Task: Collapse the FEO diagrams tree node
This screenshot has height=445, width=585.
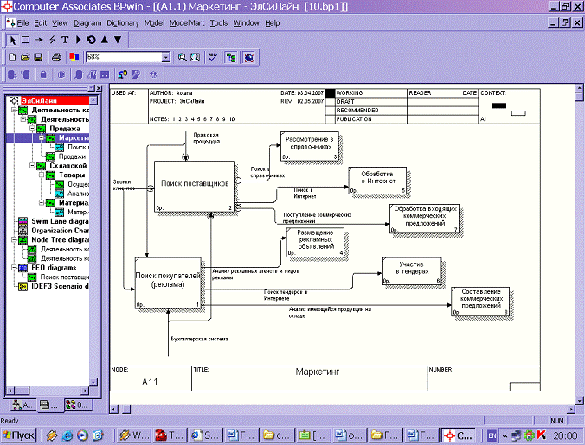Action: (13, 268)
